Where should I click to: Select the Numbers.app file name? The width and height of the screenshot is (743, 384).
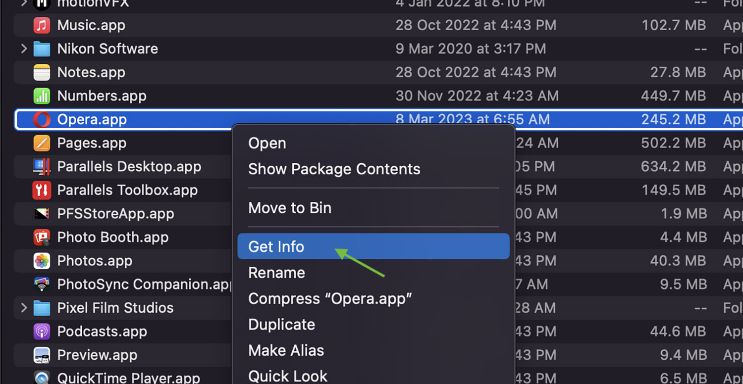(x=102, y=96)
